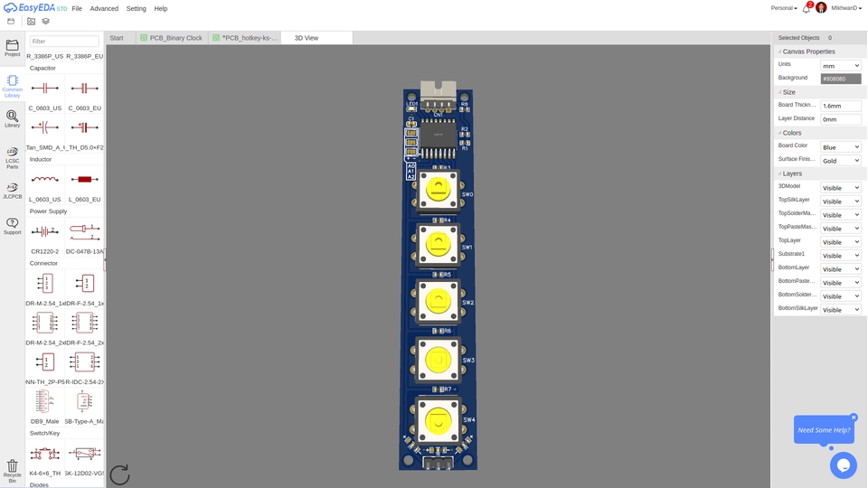Click the notifications bell icon
868x488 pixels.
(x=806, y=8)
